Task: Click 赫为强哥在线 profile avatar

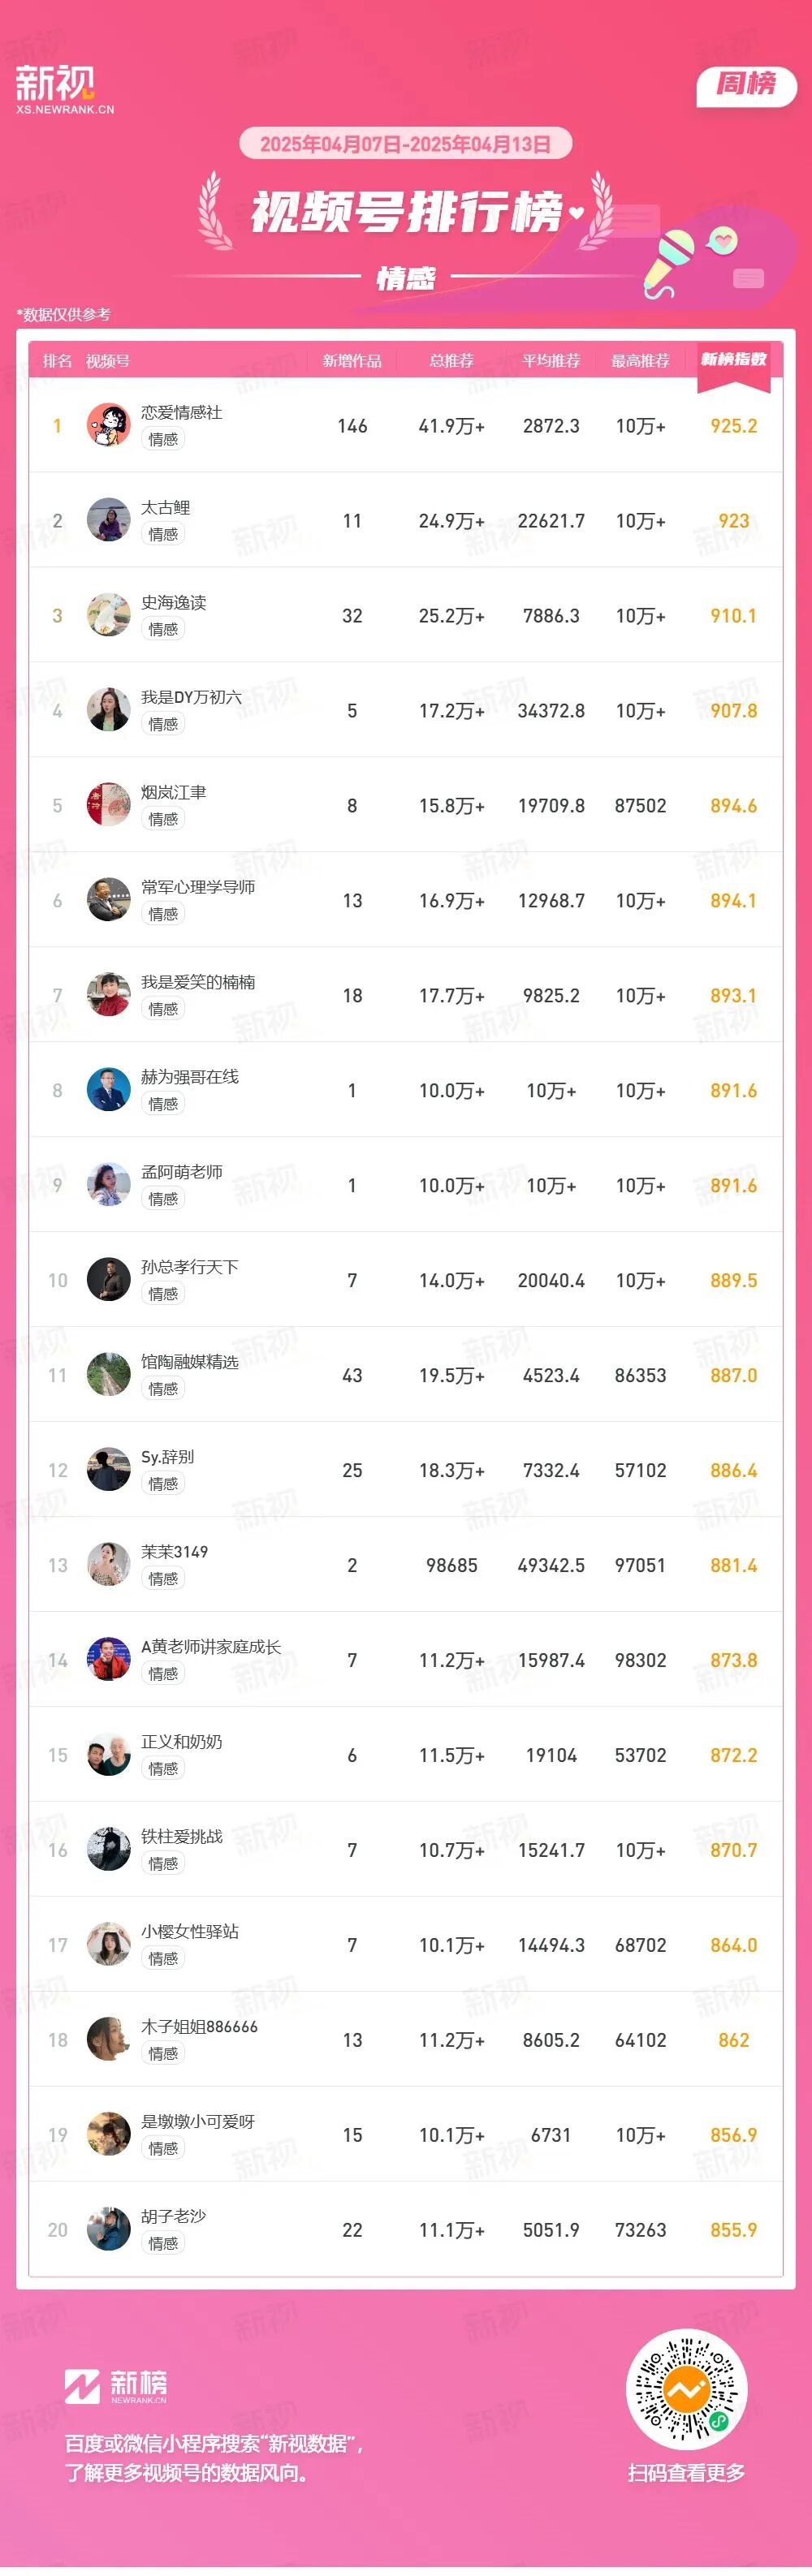Action: pos(108,1091)
